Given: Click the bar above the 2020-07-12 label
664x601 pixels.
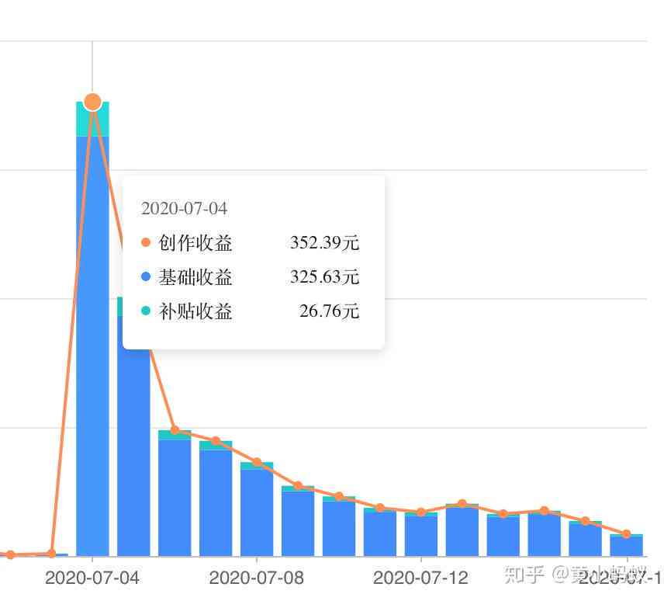Looking at the screenshot, I should (x=421, y=534).
